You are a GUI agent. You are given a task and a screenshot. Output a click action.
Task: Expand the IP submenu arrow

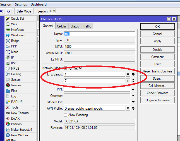[x=33, y=57]
